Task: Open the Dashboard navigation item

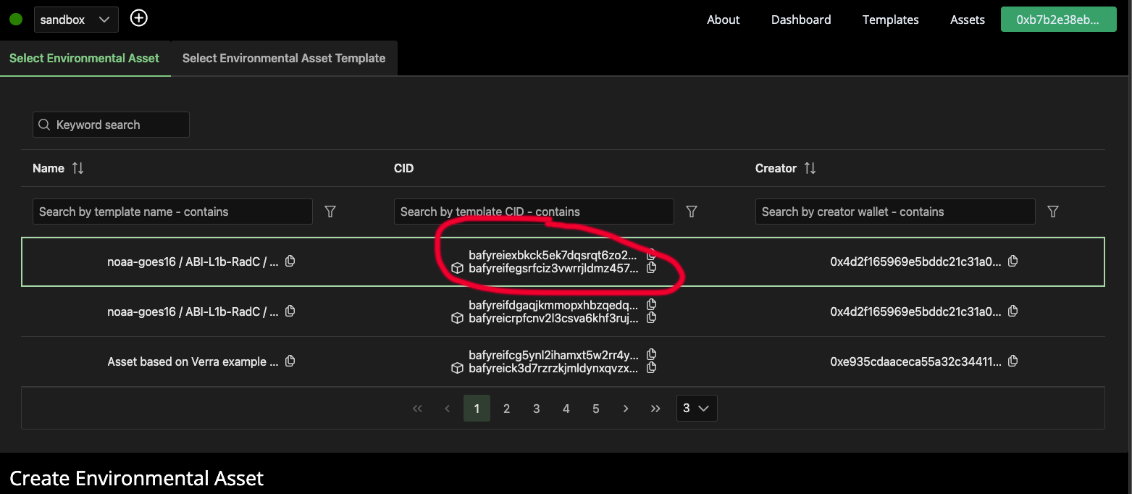Action: pos(801,20)
